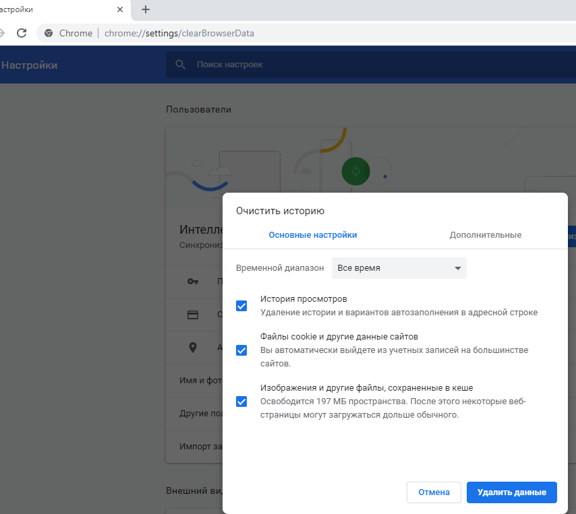Click the address bar URL chrome://settings/clearBrowserData
This screenshot has width=576, height=514.
point(179,34)
